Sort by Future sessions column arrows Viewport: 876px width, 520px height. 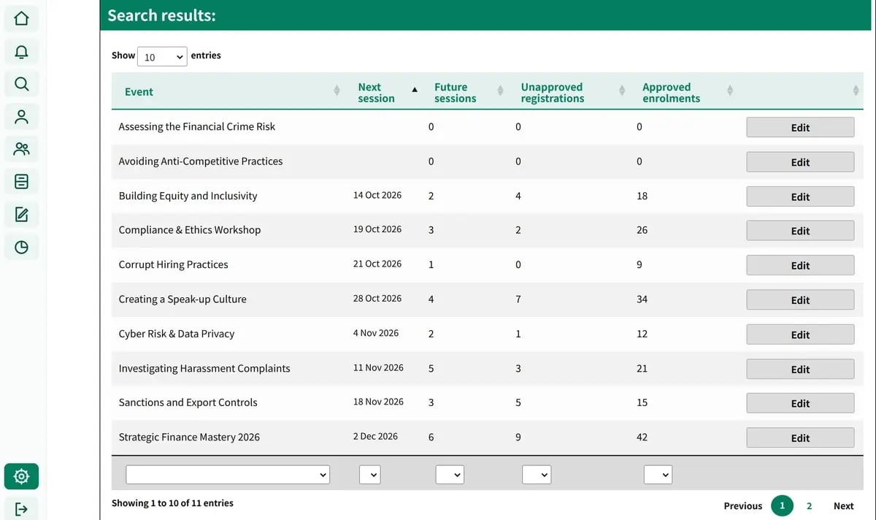click(500, 91)
